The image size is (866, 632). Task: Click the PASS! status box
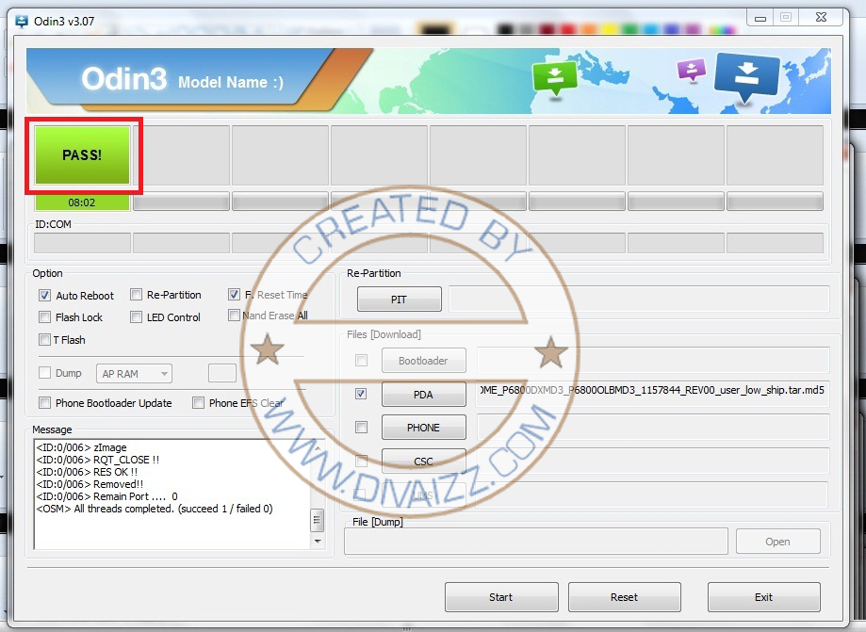click(82, 155)
